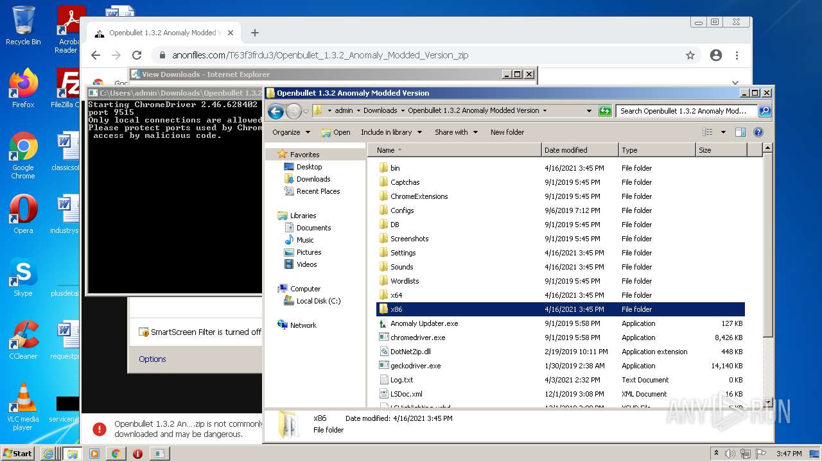
Task: Select Desktop under Favorites
Action: point(309,167)
